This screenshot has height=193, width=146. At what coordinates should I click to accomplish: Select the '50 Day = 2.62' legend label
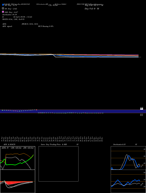pyautogui.click(x=11, y=9)
